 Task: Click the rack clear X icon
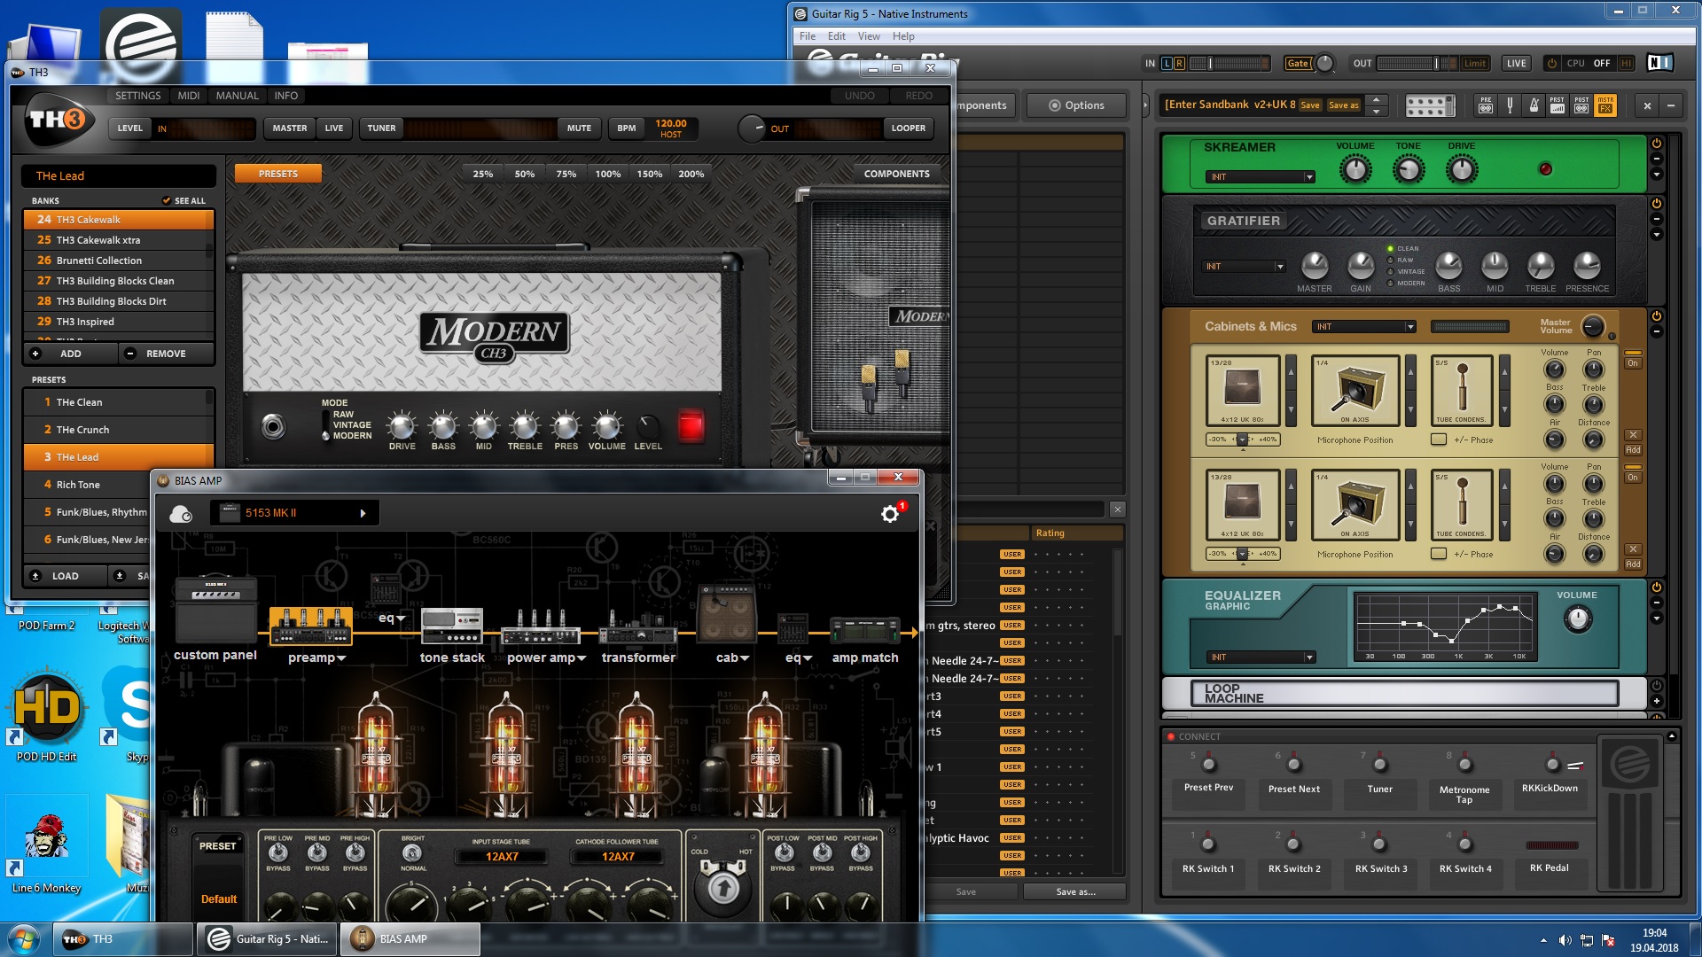point(1647,105)
